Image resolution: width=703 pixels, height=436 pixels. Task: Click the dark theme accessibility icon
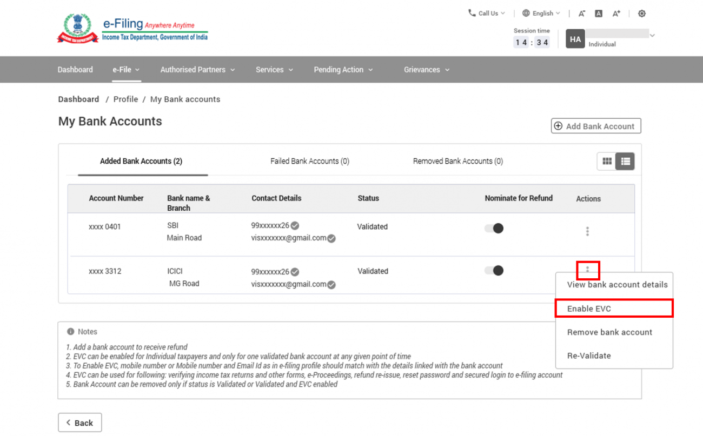click(599, 13)
